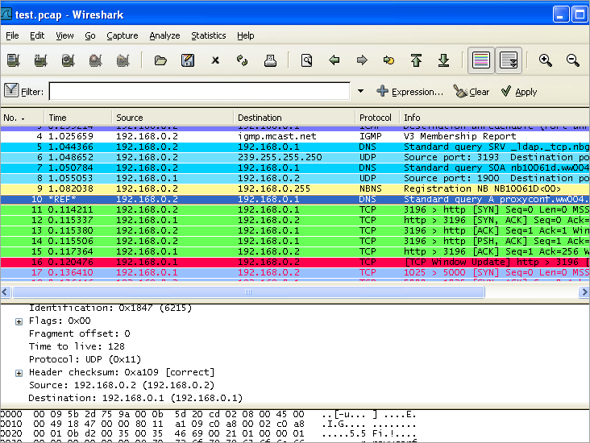Open the capture options icon
The height and width of the screenshot is (443, 590).
click(40, 60)
